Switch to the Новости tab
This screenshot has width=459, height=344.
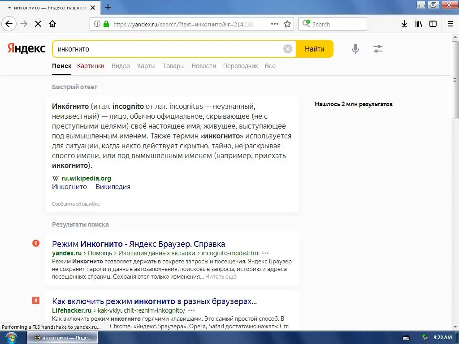(x=204, y=66)
